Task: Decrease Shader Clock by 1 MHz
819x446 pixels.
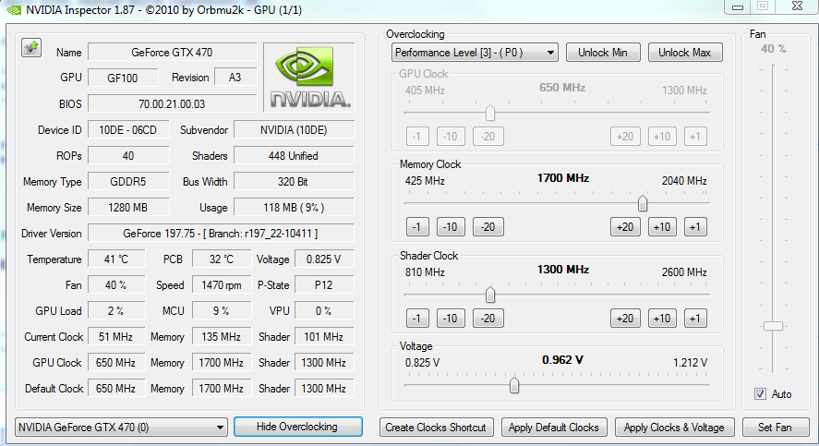Action: click(417, 319)
